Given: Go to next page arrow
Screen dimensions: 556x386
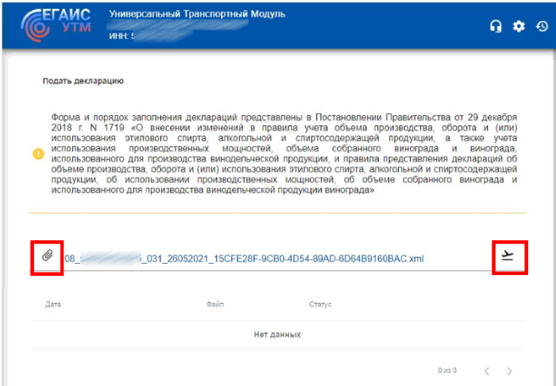Looking at the screenshot, I should click(510, 371).
